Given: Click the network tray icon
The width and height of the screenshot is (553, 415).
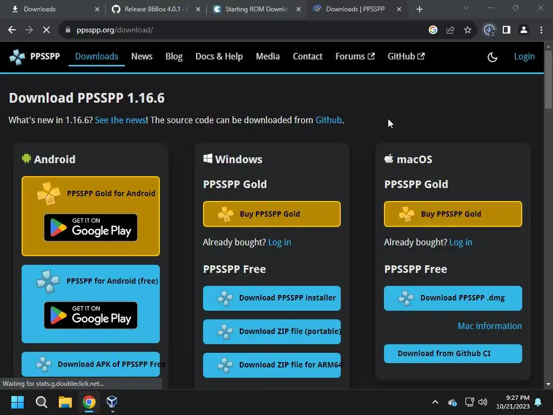Looking at the screenshot, I should pos(469,402).
